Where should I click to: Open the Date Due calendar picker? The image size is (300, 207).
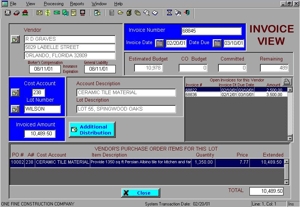[x=217, y=43]
